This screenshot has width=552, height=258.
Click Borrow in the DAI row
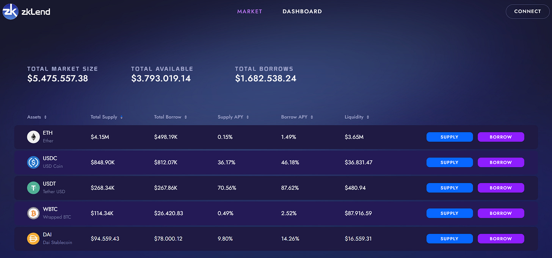pyautogui.click(x=501, y=238)
